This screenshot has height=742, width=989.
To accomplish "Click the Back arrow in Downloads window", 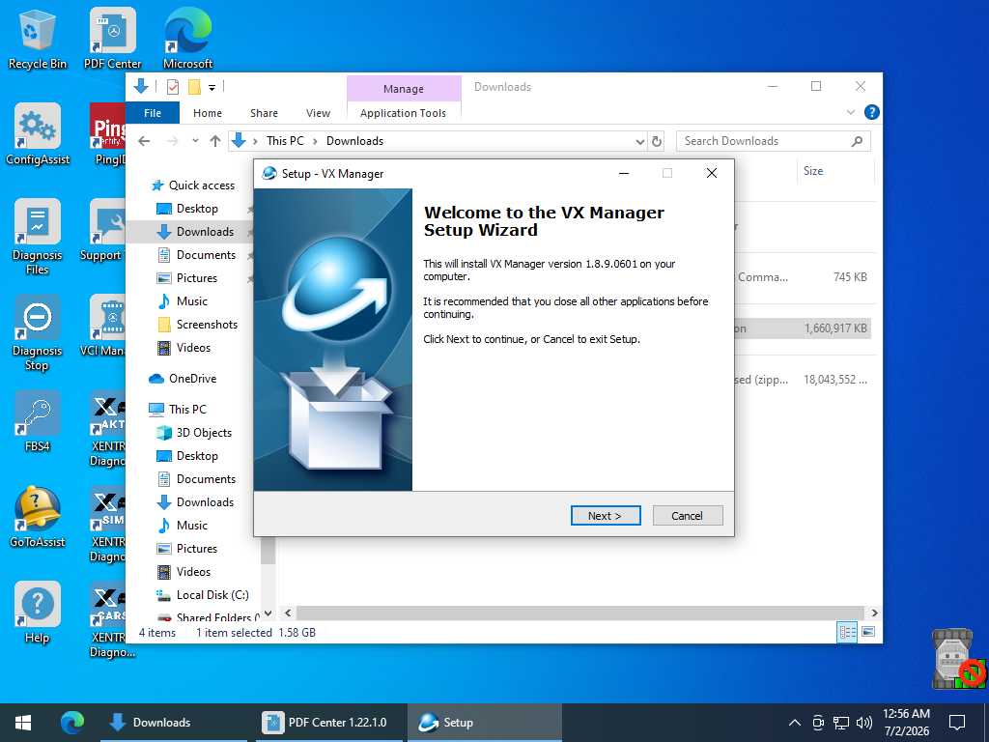I will click(x=145, y=141).
